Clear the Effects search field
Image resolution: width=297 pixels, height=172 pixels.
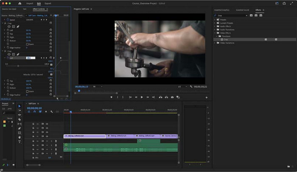tap(247, 16)
